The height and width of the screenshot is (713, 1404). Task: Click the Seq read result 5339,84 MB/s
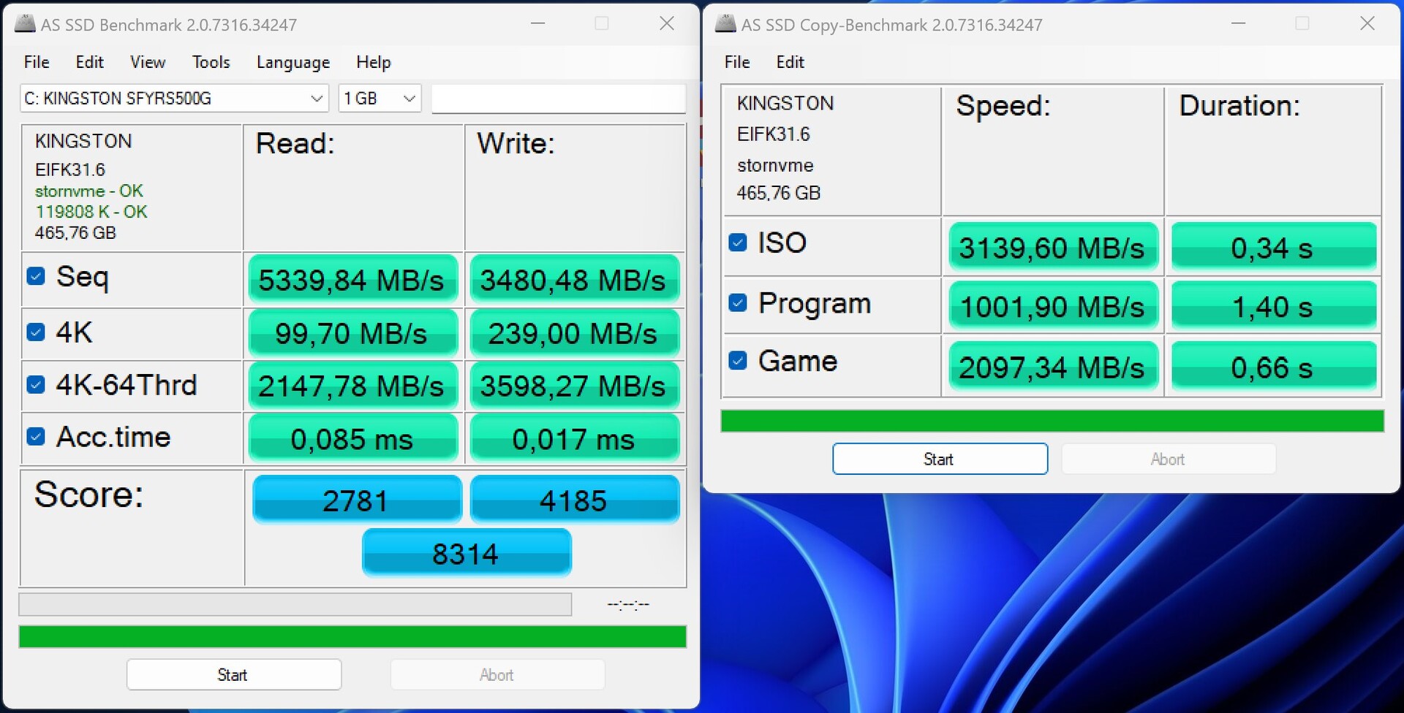[x=353, y=280]
